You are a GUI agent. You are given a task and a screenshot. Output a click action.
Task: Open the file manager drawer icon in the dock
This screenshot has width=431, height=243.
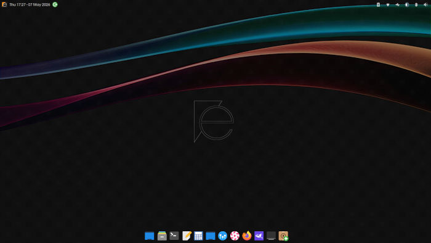click(x=162, y=236)
